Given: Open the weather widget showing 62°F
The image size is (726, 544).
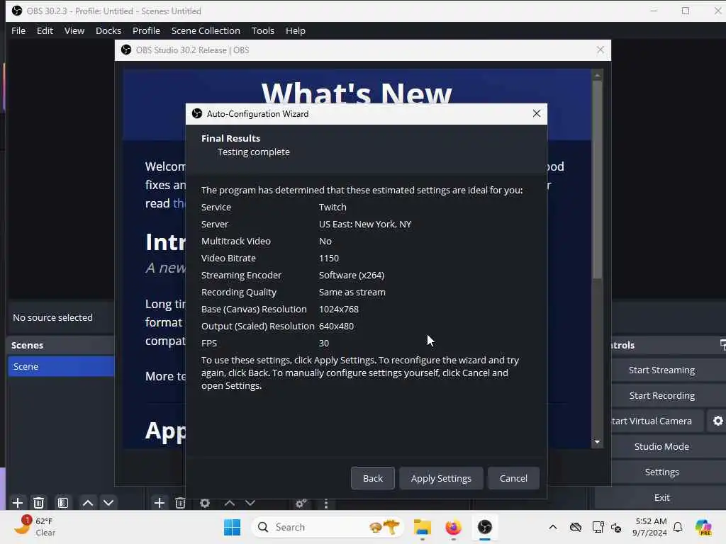Looking at the screenshot, I should [35, 526].
